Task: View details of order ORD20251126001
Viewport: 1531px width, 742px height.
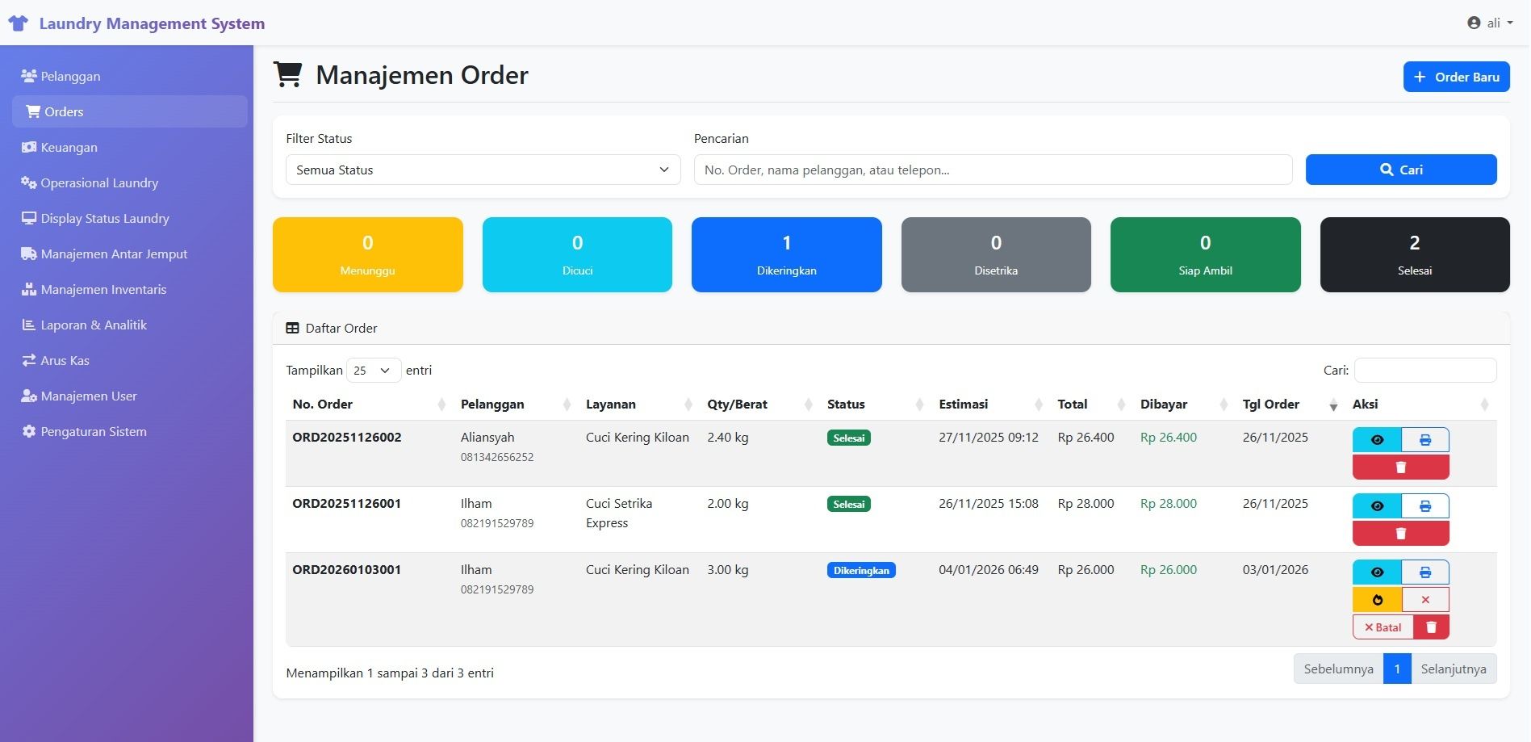Action: (1377, 506)
